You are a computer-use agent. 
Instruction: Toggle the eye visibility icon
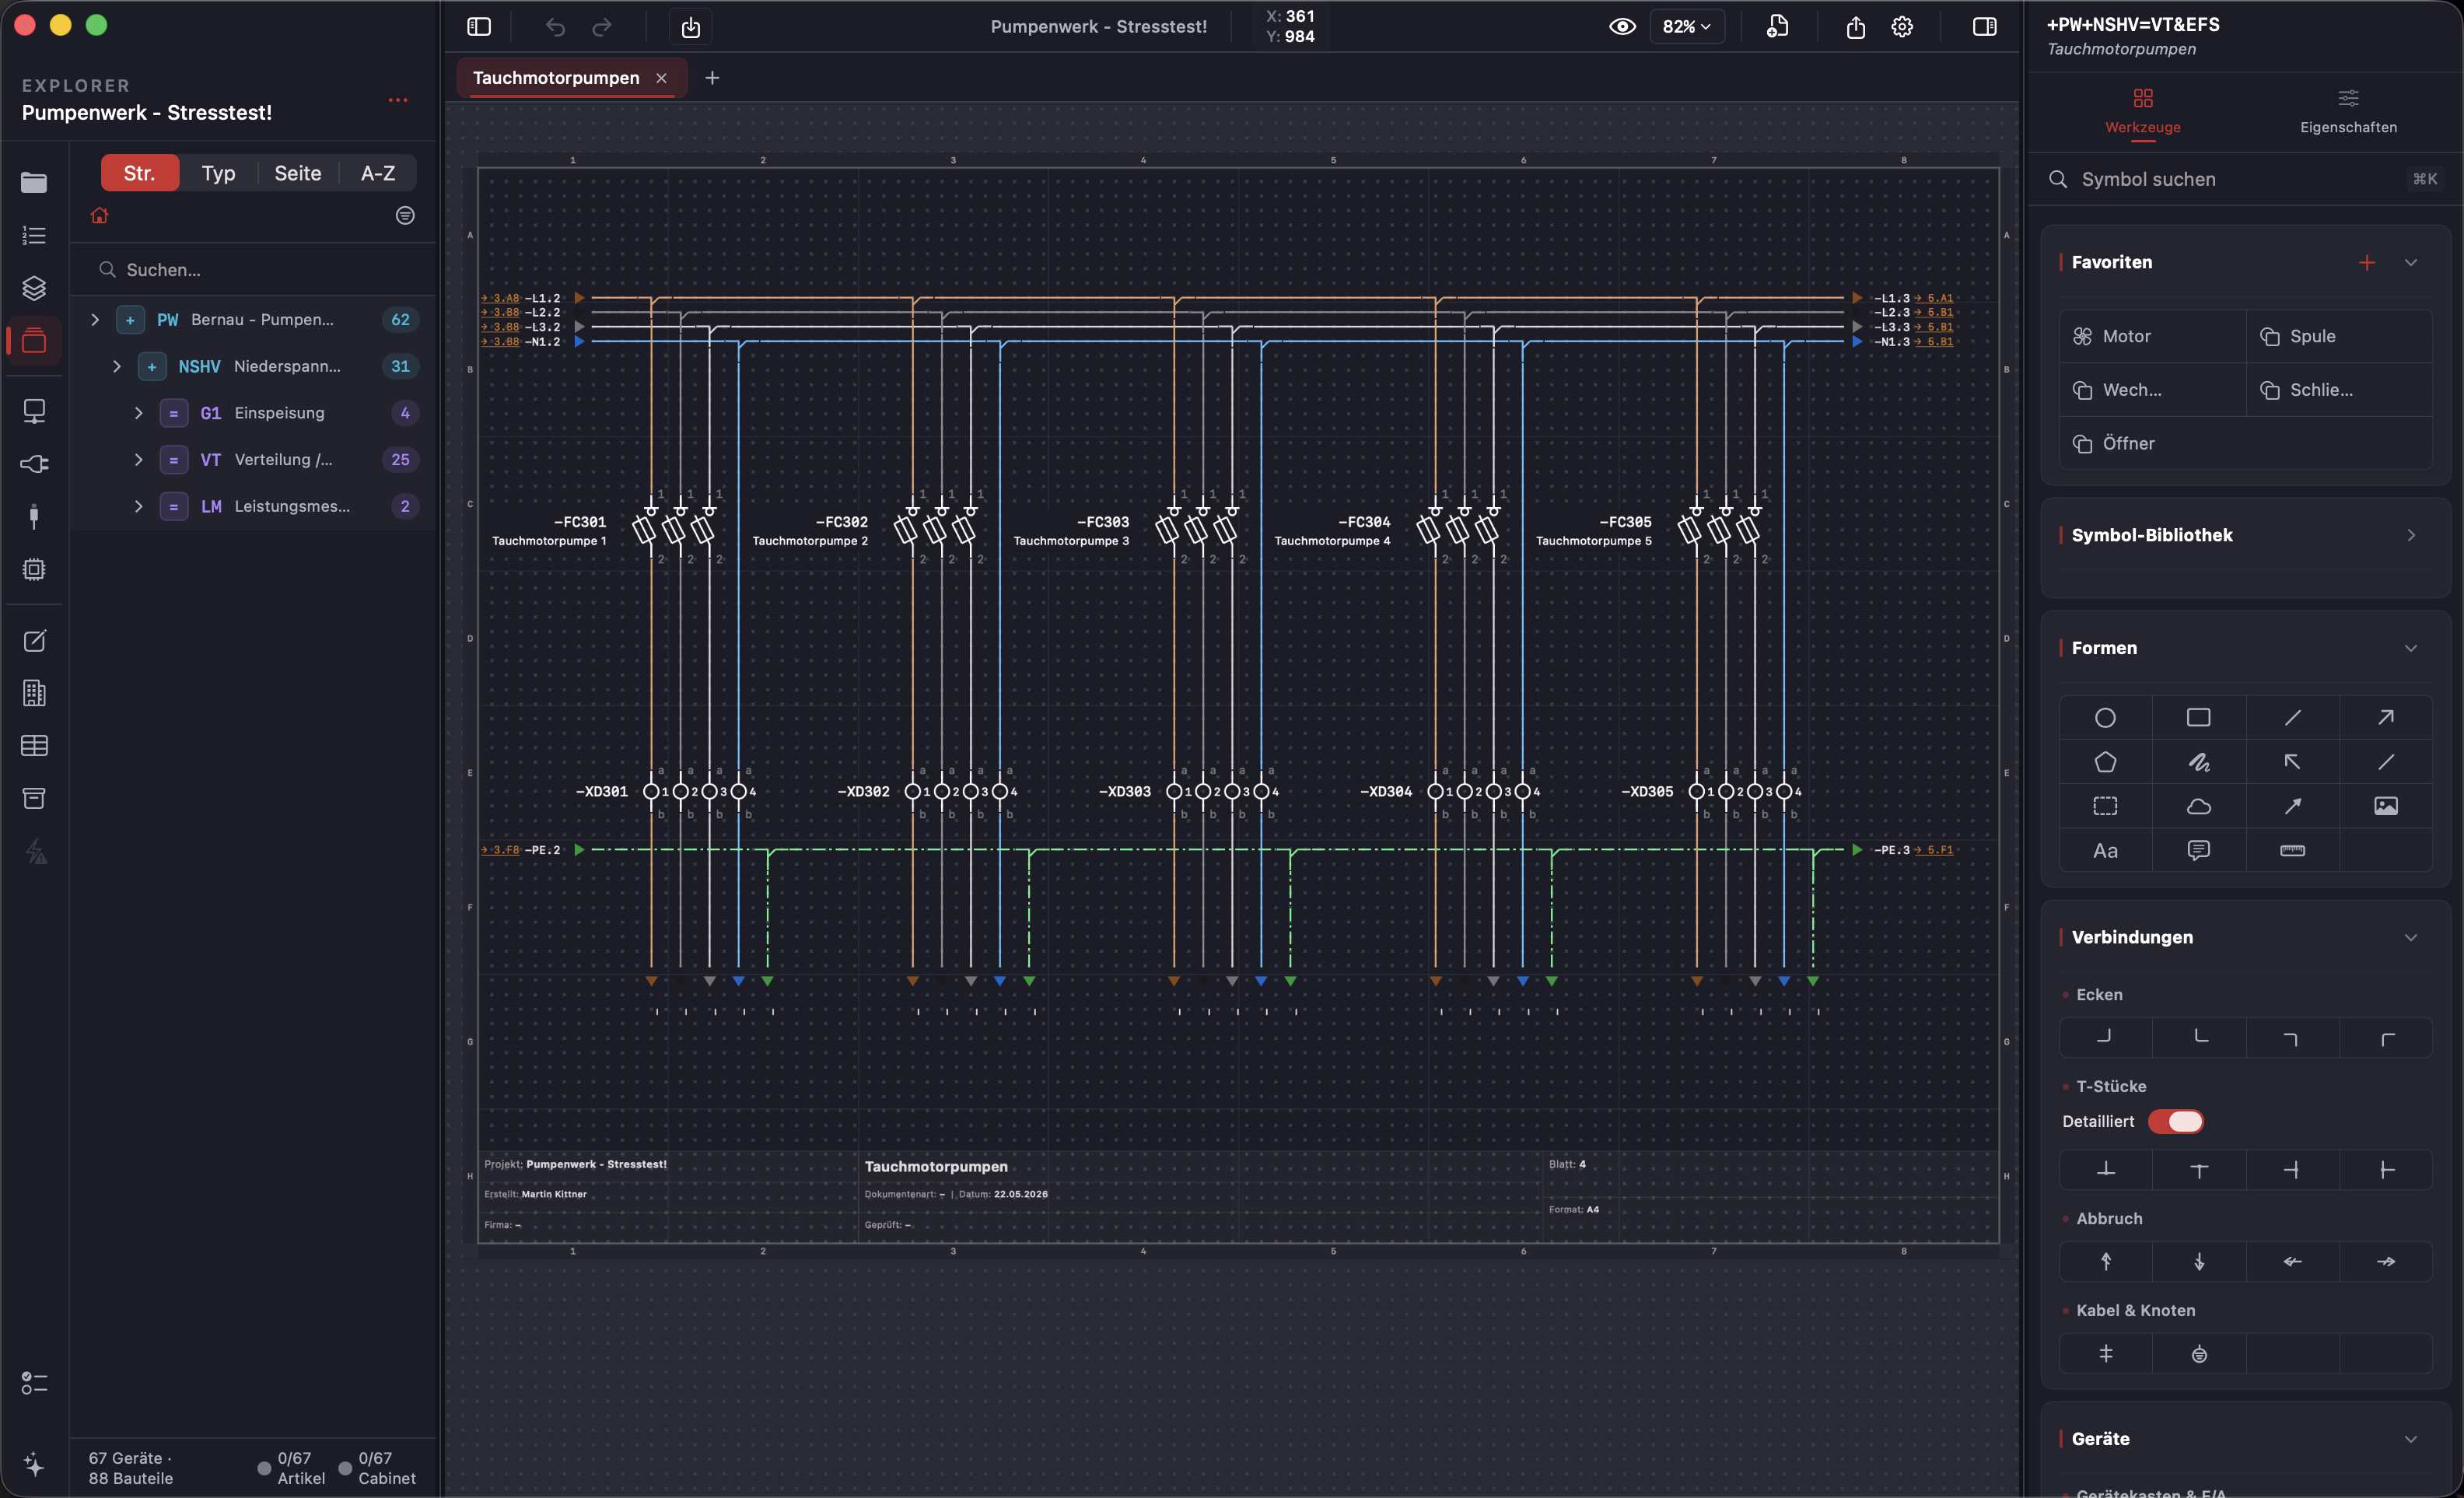pos(1622,27)
